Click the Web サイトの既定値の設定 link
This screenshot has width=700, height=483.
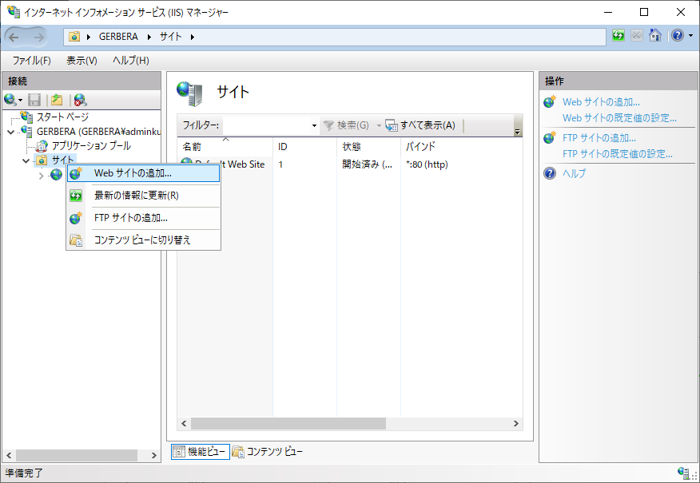point(619,118)
